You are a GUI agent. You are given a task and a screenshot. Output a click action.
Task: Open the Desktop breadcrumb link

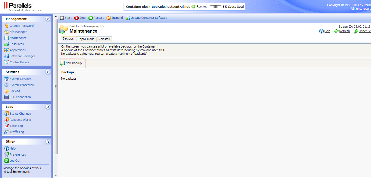pos(75,26)
